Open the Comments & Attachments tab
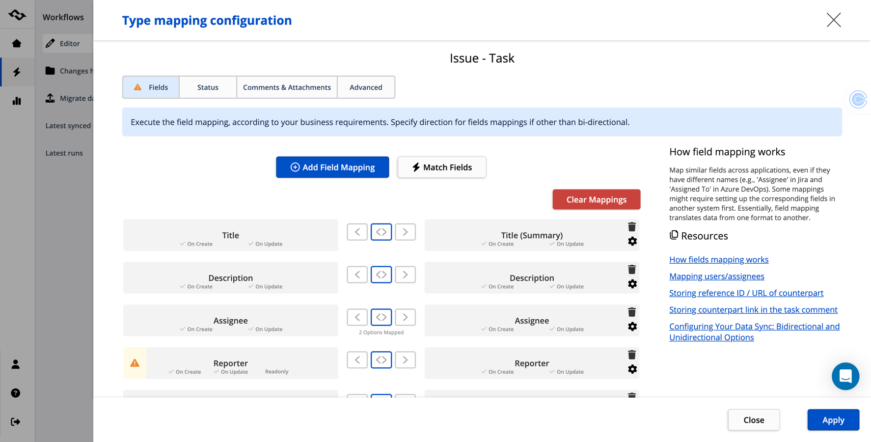Screen dimensions: 871x442 tap(287, 87)
